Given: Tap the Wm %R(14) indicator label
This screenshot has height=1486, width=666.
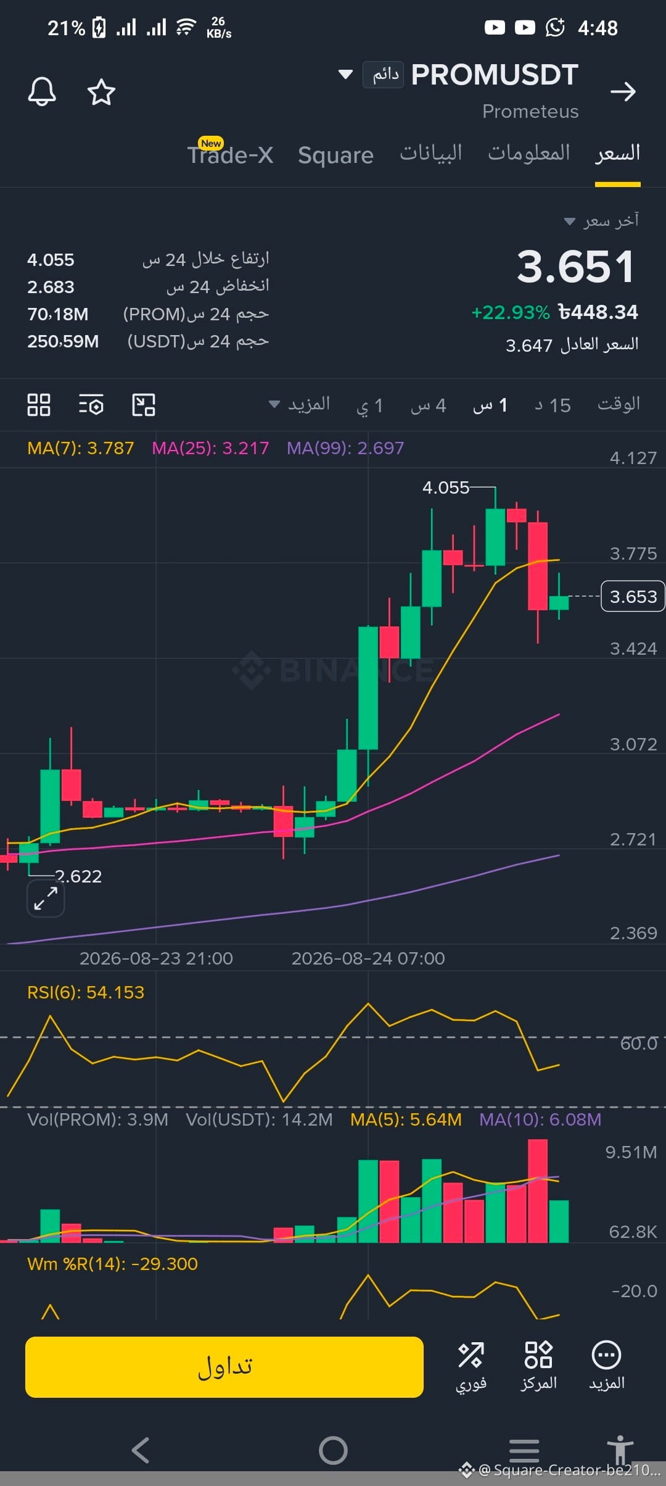Looking at the screenshot, I should point(112,1264).
